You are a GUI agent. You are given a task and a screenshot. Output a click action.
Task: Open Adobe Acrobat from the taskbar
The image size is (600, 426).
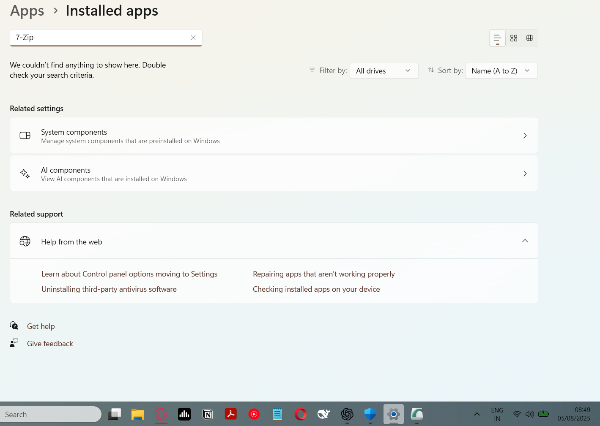(231, 414)
